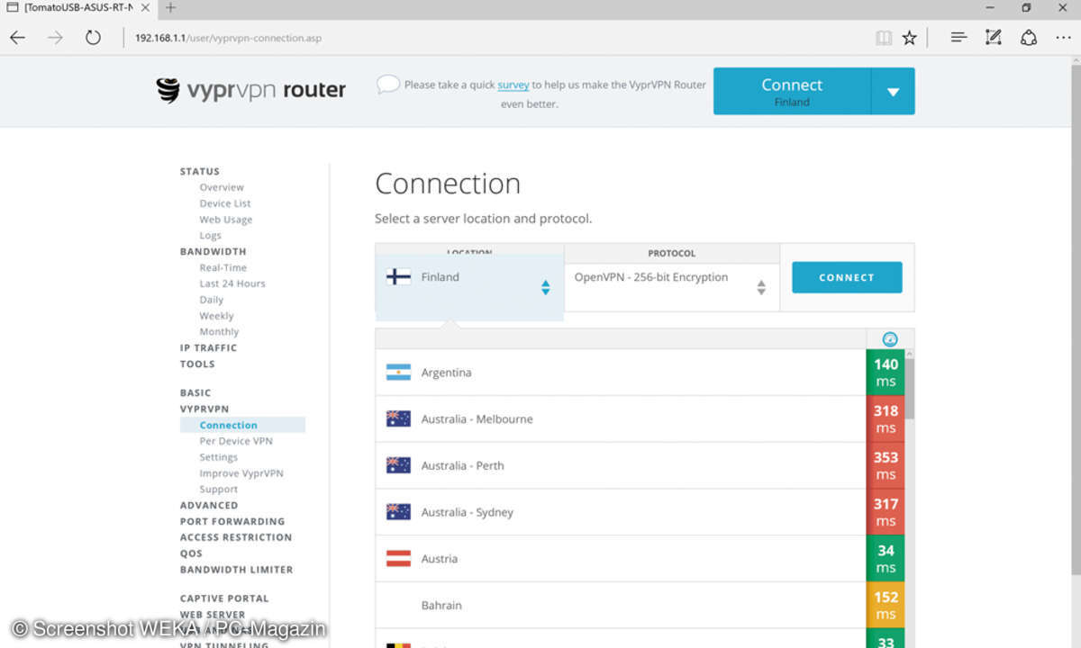The width and height of the screenshot is (1081, 648).
Task: Expand the Bandwidth Limiter section
Action: click(236, 570)
